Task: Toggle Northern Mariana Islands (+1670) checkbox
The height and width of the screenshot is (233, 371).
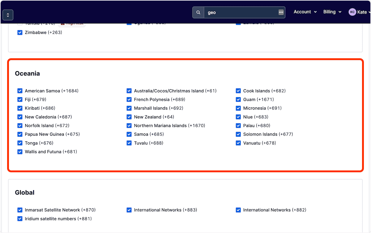Action: pyautogui.click(x=129, y=125)
